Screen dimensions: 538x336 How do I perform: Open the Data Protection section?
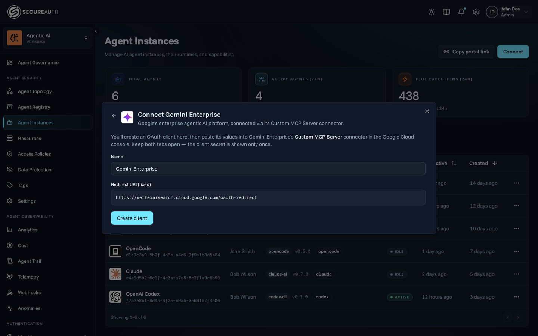[47, 169]
